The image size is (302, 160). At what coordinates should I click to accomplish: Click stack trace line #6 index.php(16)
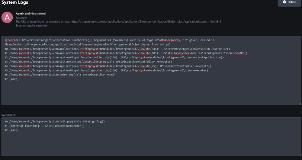pyautogui.click(x=60, y=75)
